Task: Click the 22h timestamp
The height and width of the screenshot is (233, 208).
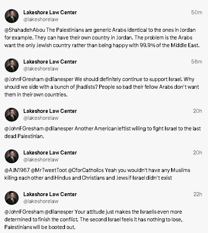Action: [x=198, y=194]
